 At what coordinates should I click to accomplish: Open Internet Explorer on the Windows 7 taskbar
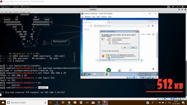89,74
